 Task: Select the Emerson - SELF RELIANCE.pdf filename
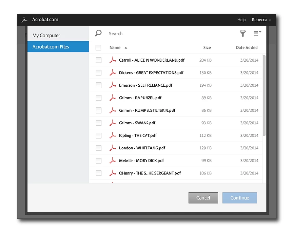click(145, 85)
